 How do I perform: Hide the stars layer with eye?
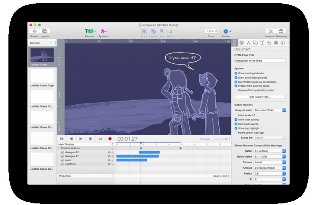point(109,160)
